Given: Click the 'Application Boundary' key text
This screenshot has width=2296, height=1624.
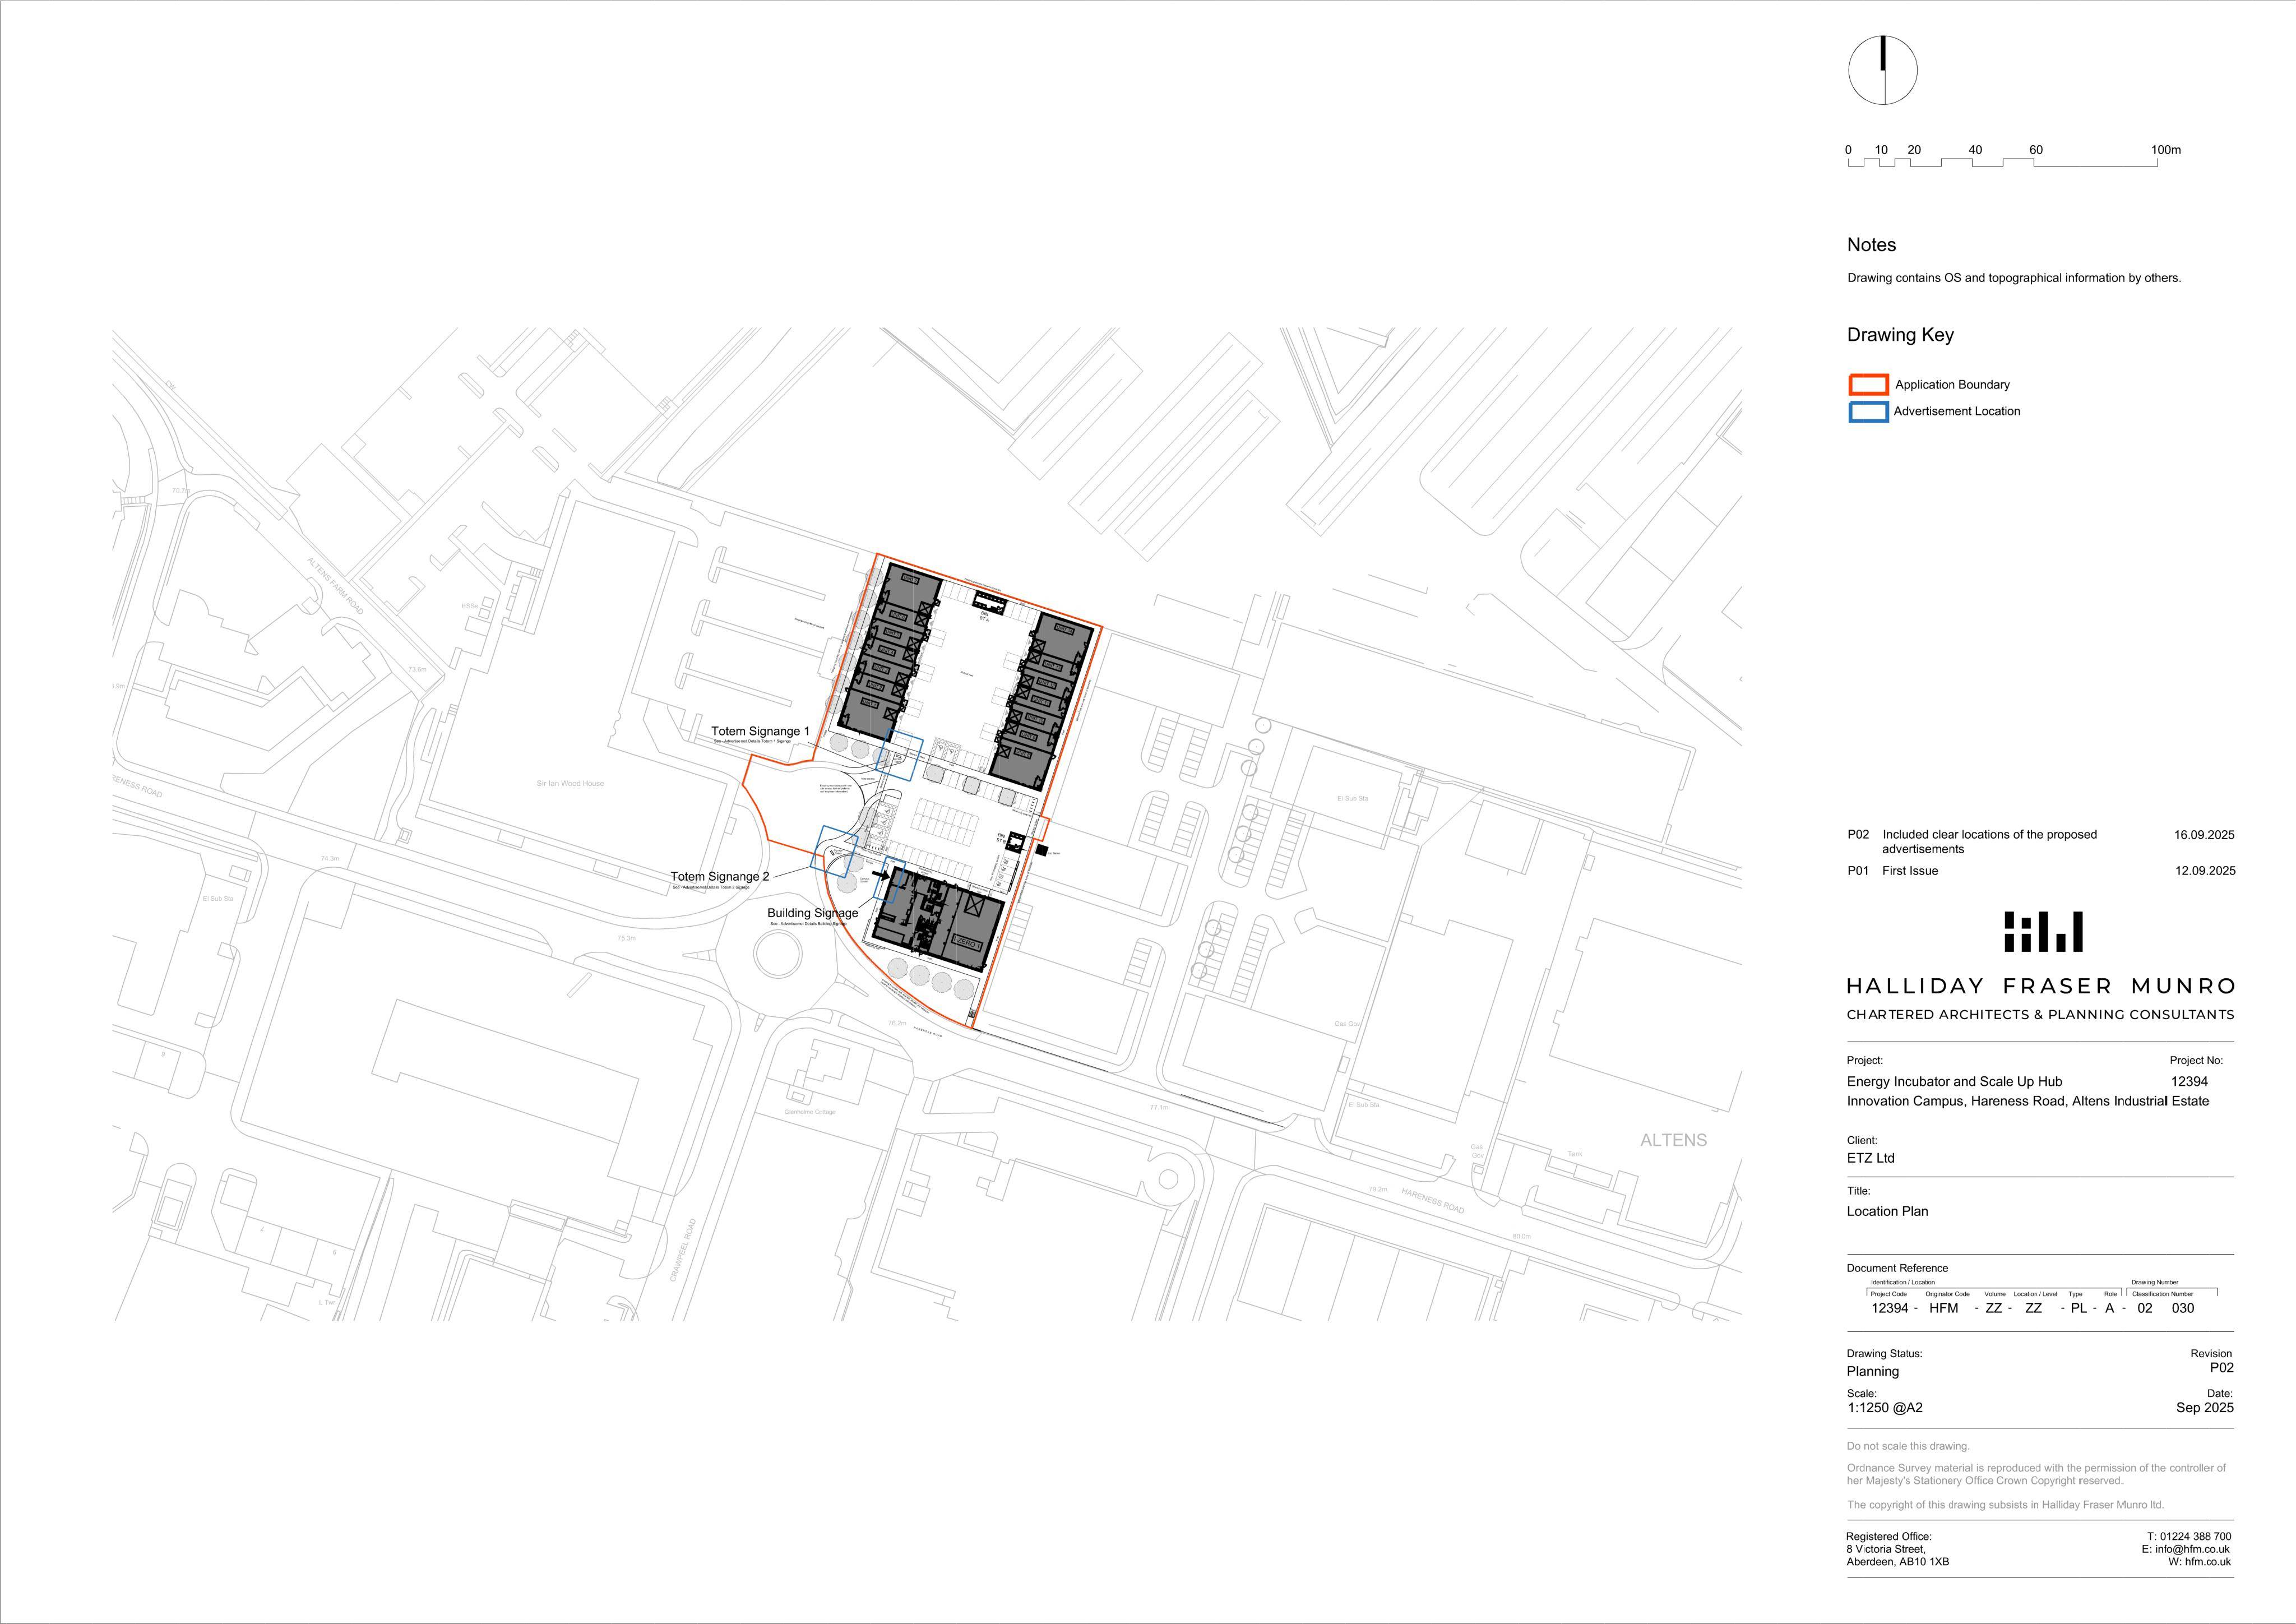Looking at the screenshot, I should pyautogui.click(x=1952, y=385).
